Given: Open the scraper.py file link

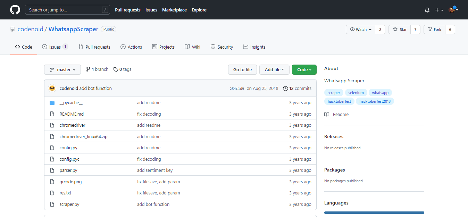Looking at the screenshot, I should (x=69, y=205).
